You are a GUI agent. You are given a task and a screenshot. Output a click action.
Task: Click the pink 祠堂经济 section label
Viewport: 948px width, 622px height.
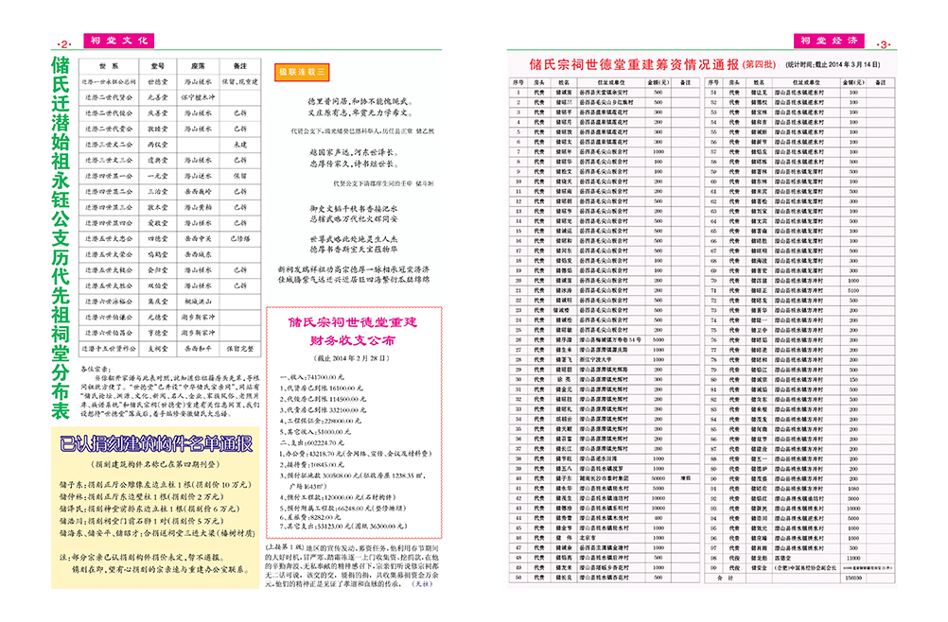pyautogui.click(x=828, y=41)
